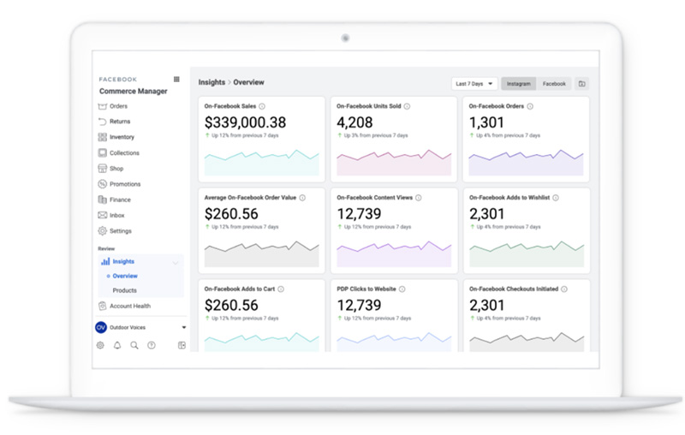Click the Returns arrow icon

click(x=102, y=122)
